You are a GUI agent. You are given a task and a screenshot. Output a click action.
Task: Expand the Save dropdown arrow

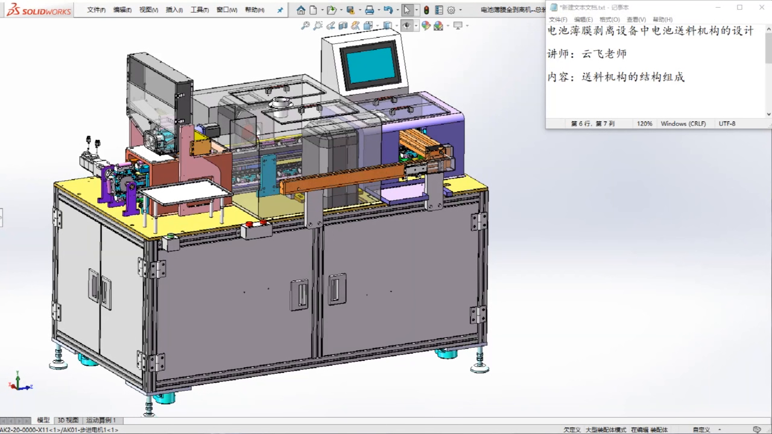360,10
